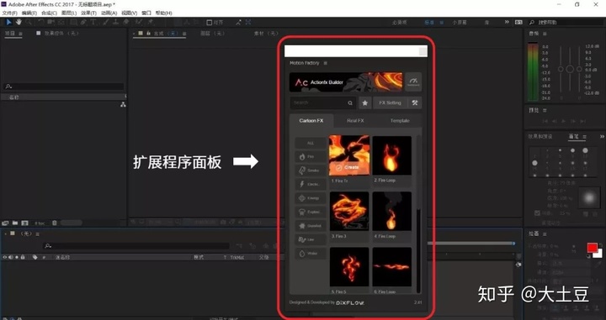
Task: Open the 绘画 panel menu
Action: (545, 234)
